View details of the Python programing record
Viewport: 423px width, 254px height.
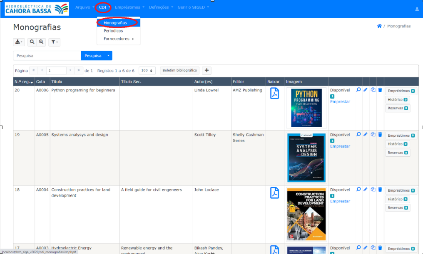tap(358, 89)
